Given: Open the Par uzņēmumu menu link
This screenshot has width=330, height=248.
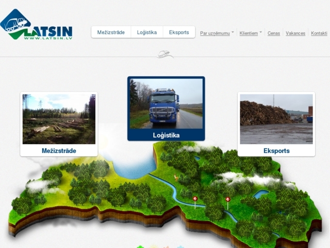Looking at the screenshot, I should (x=214, y=33).
